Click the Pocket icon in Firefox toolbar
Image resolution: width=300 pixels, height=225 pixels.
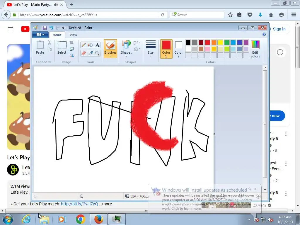pyautogui.click(x=250, y=15)
